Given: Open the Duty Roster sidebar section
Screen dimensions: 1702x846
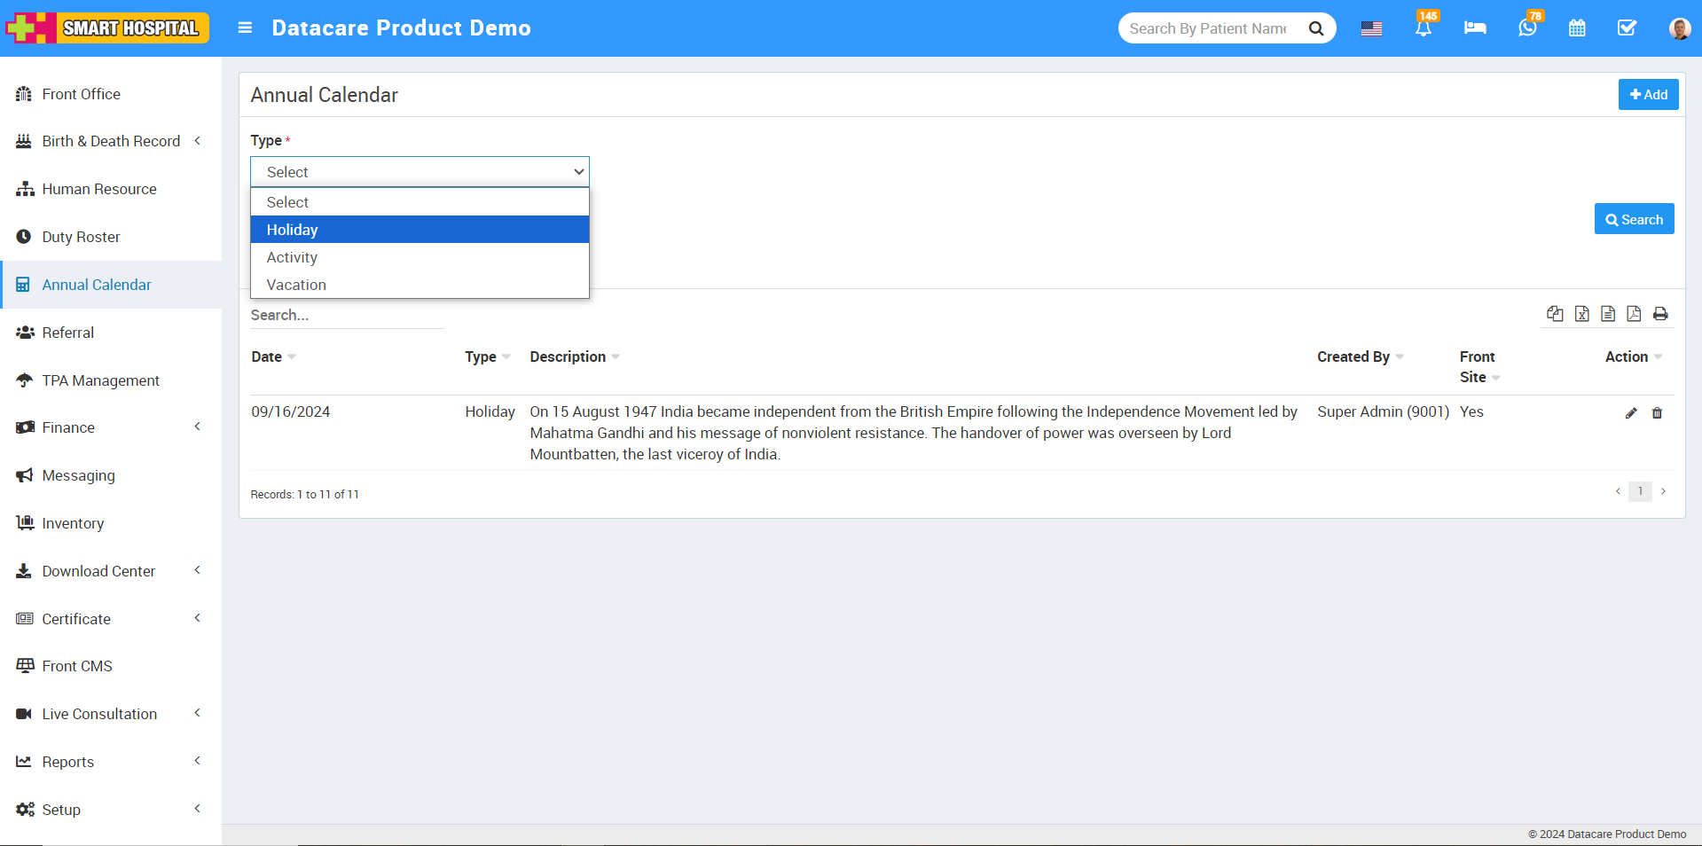Looking at the screenshot, I should [81, 237].
